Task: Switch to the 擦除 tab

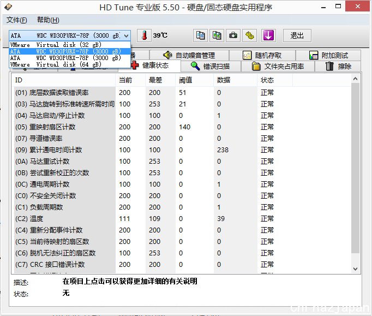Action: click(338, 66)
